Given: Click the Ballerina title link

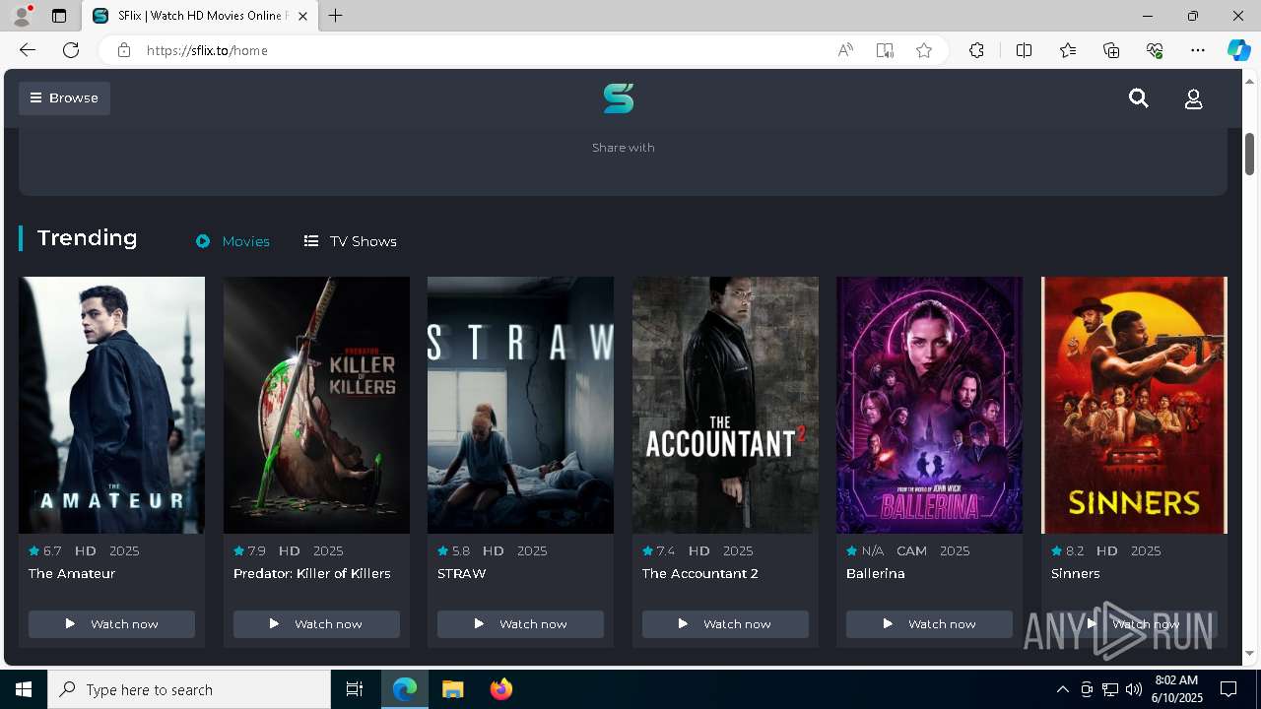Looking at the screenshot, I should tap(876, 573).
